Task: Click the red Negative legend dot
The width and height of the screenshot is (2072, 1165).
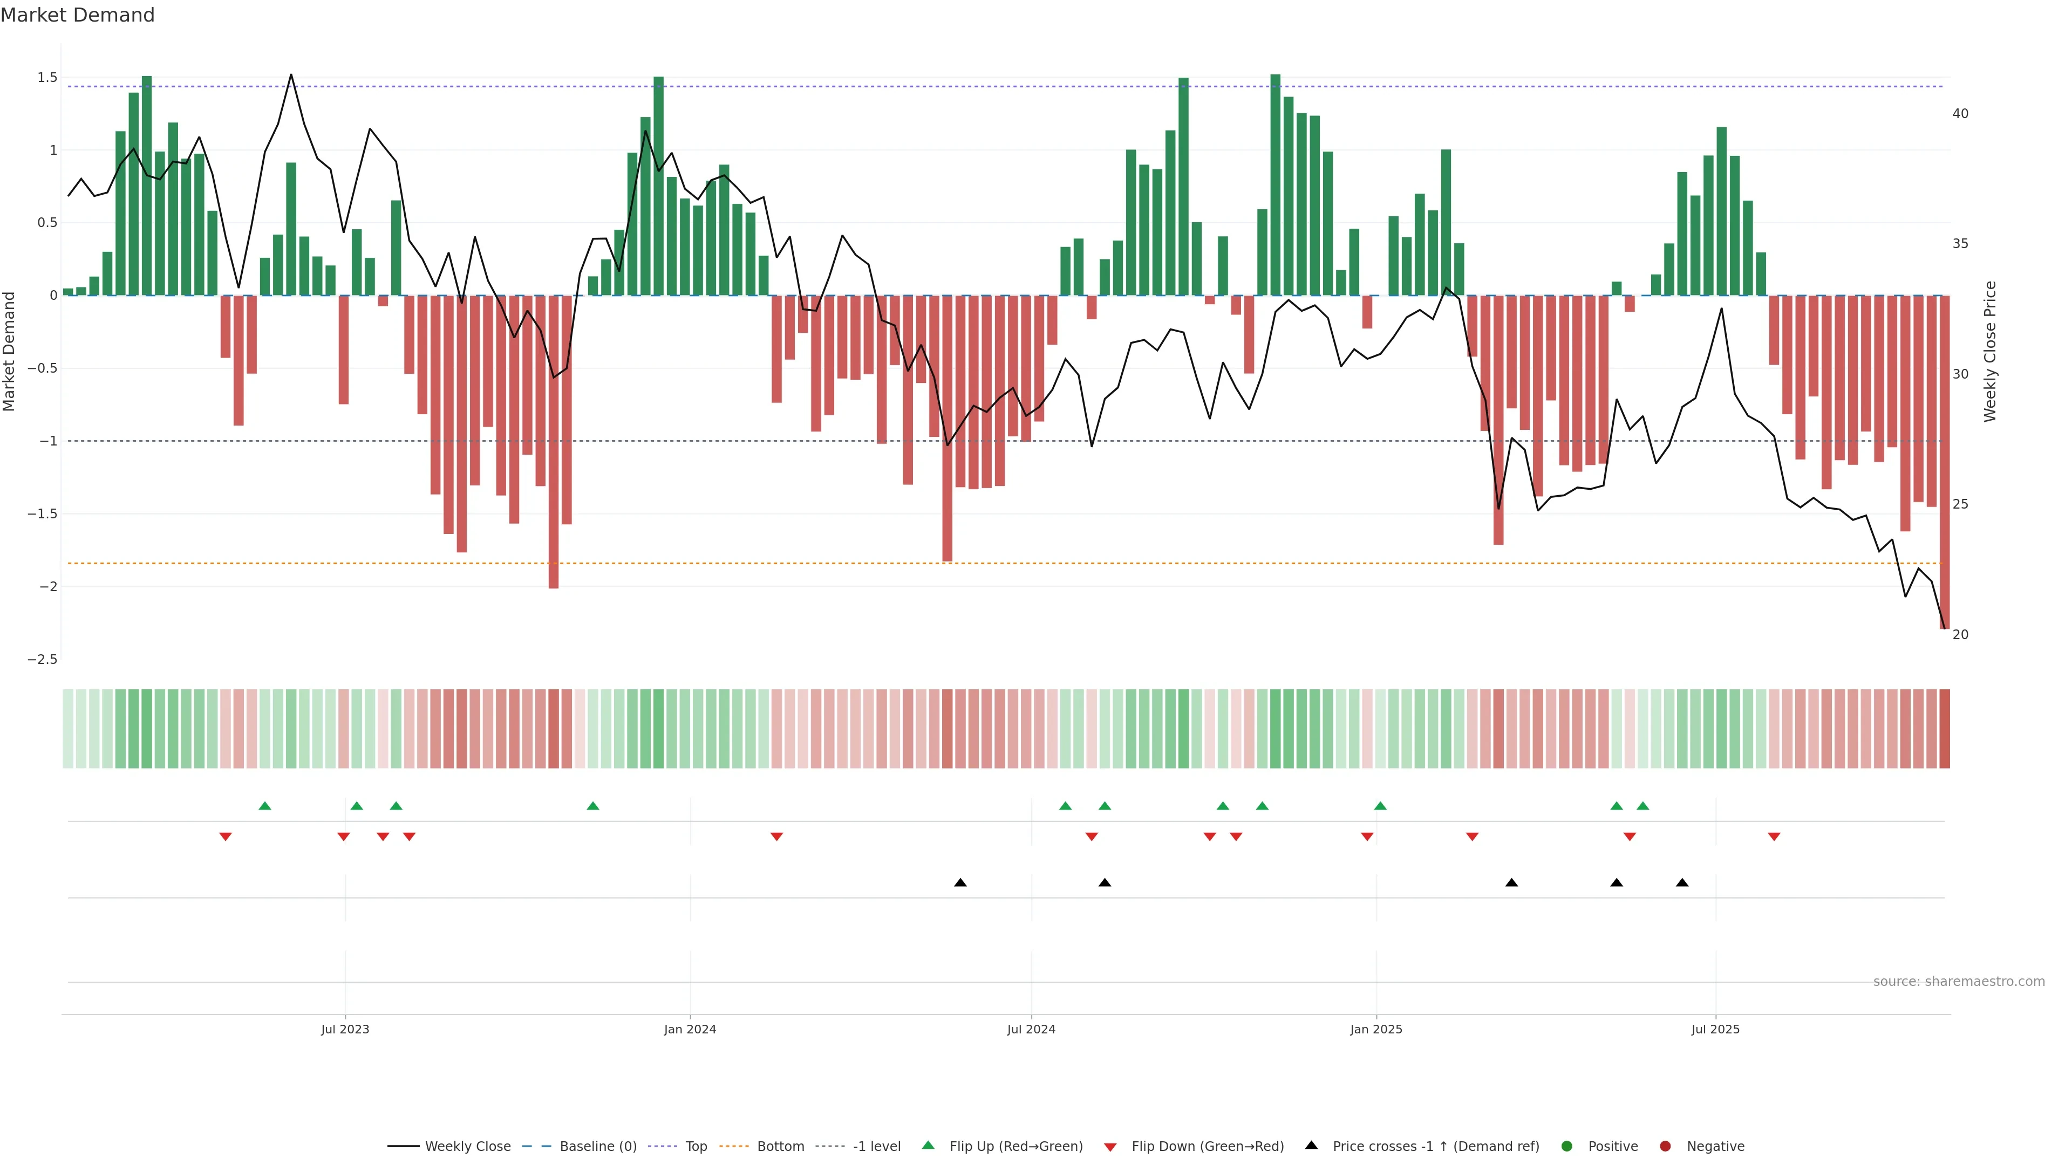Action: pyautogui.click(x=1665, y=1146)
